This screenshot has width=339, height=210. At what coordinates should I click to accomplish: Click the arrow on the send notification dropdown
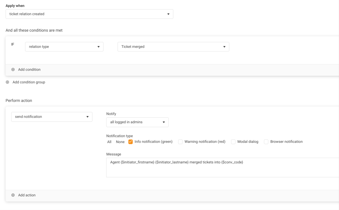coord(87,117)
